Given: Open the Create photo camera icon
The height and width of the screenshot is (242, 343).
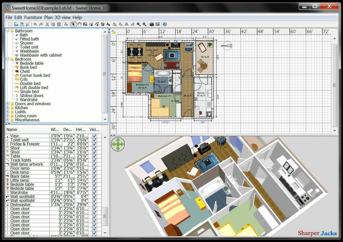Looking at the screenshot, I should pos(152,24).
